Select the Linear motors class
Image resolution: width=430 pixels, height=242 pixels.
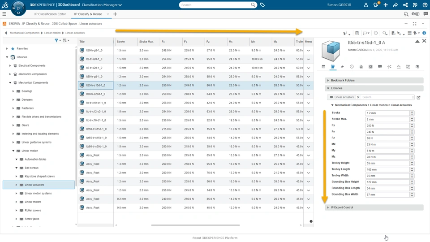pos(33,202)
